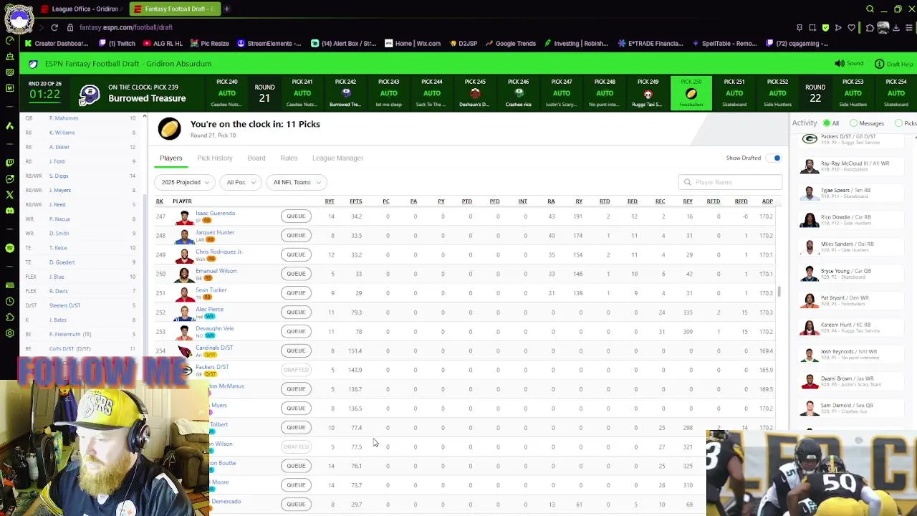Click the Packers logo in Activity feed

point(810,139)
